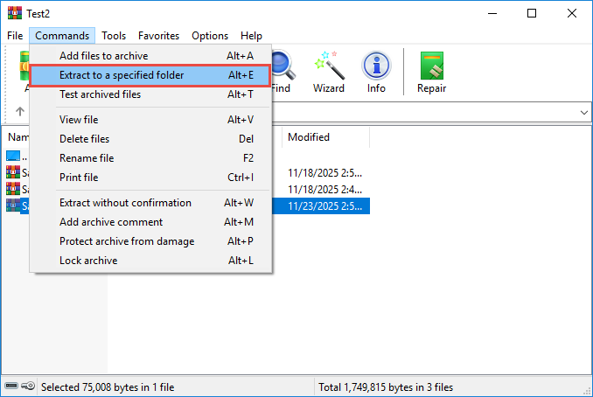Viewport: 593px width, 397px height.
Task: Click 'Selected 75,008 bytes in 1 file' status
Action: [x=108, y=387]
